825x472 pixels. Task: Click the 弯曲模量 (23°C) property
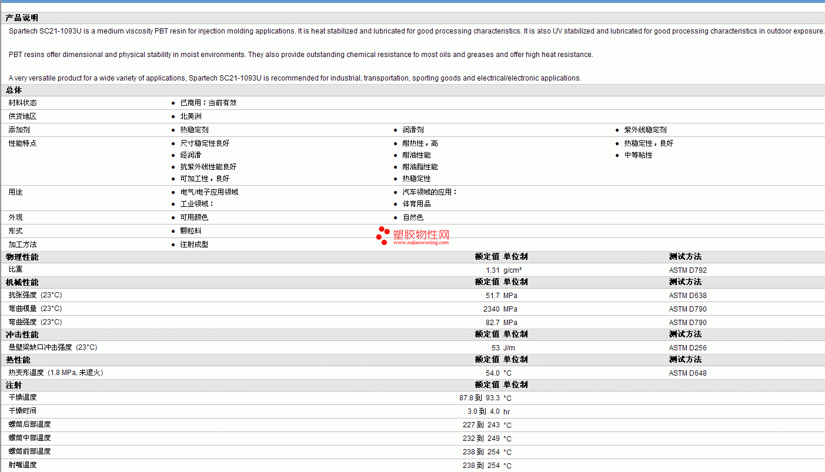(35, 309)
